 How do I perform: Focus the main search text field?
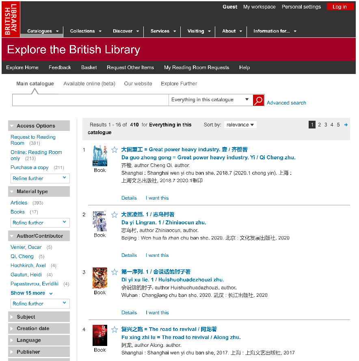91,100
